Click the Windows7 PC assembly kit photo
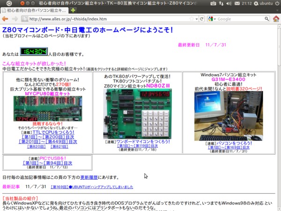This screenshot has width=281, height=211. click(229, 116)
